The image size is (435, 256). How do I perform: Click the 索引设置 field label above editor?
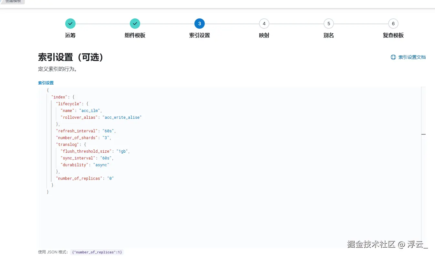46,83
